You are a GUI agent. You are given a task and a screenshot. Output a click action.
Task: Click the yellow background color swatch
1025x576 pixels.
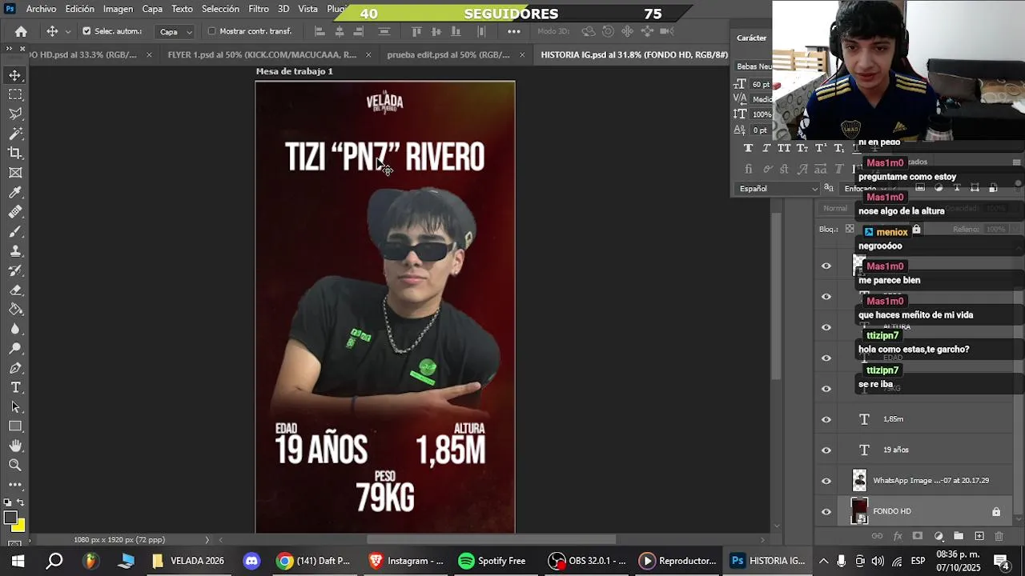20,526
